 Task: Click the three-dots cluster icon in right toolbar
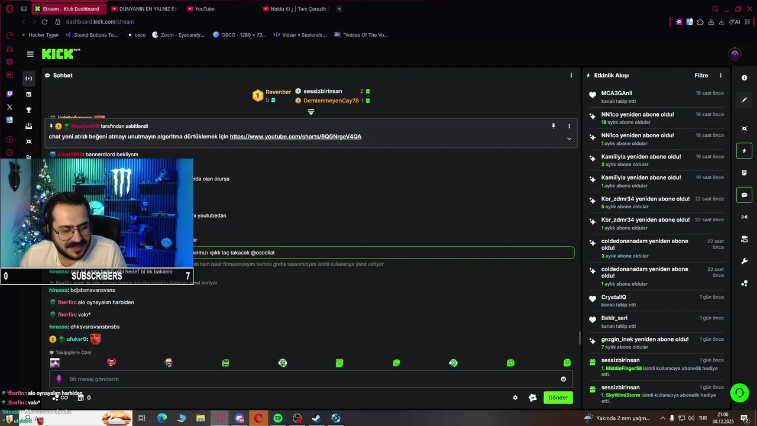point(744,283)
